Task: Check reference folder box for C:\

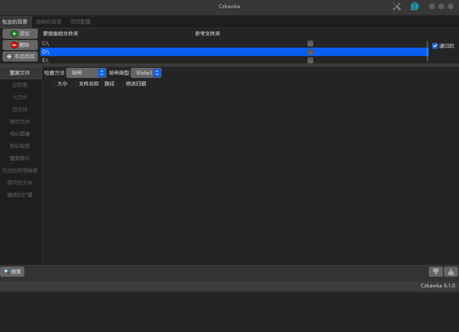Action: [310, 43]
